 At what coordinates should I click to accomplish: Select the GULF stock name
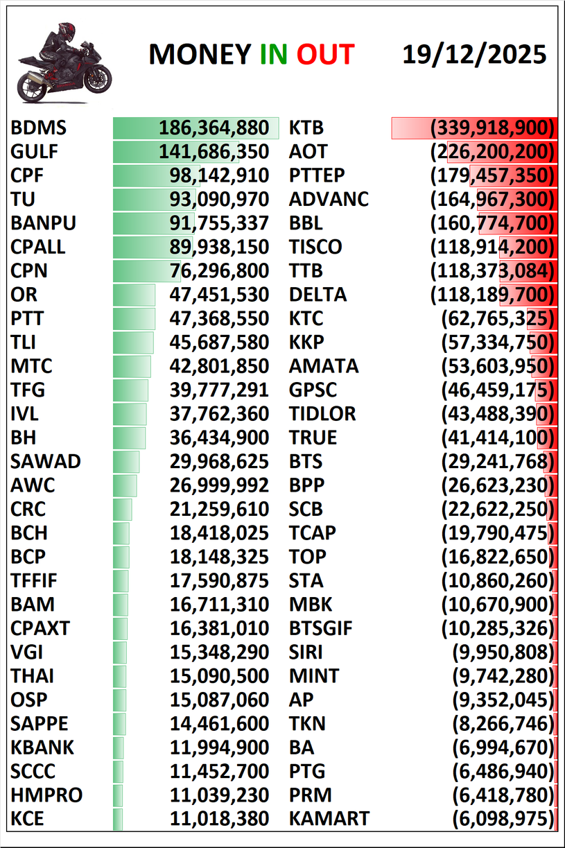click(x=35, y=152)
